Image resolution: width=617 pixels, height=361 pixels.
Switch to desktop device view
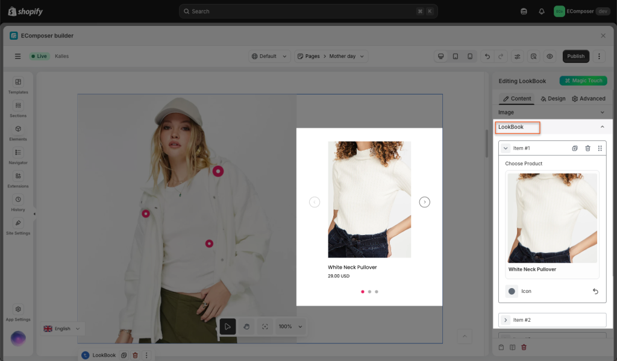[x=441, y=56]
